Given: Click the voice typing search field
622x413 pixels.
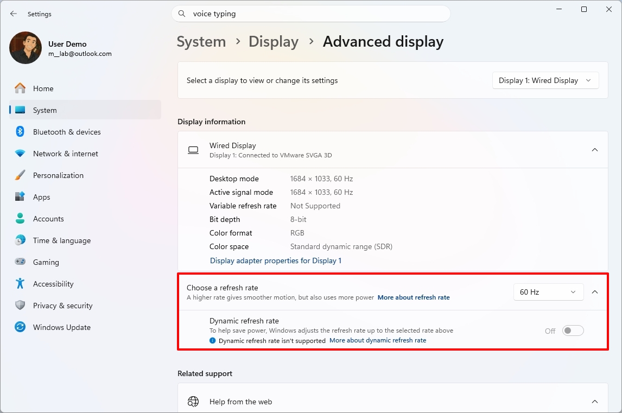Looking at the screenshot, I should [x=311, y=14].
